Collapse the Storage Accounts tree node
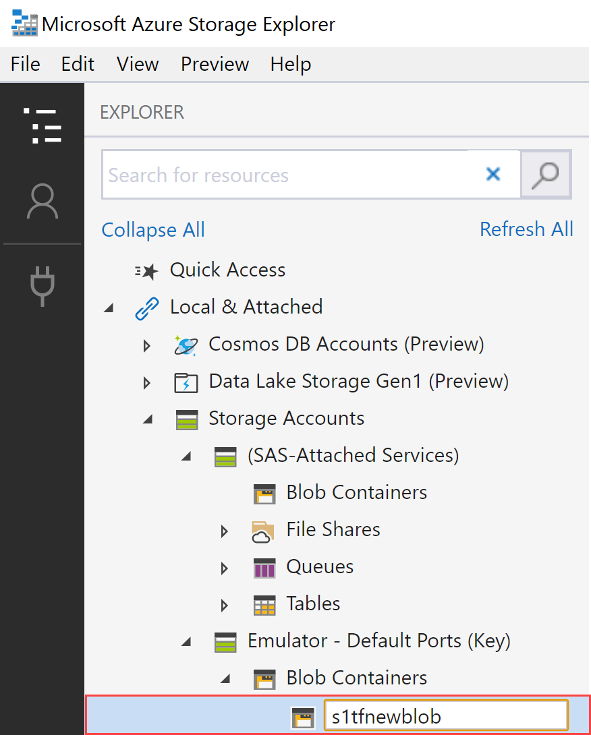The image size is (591, 735). pos(147,419)
